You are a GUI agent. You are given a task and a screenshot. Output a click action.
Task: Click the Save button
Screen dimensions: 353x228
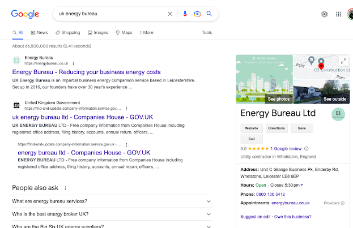(302, 128)
